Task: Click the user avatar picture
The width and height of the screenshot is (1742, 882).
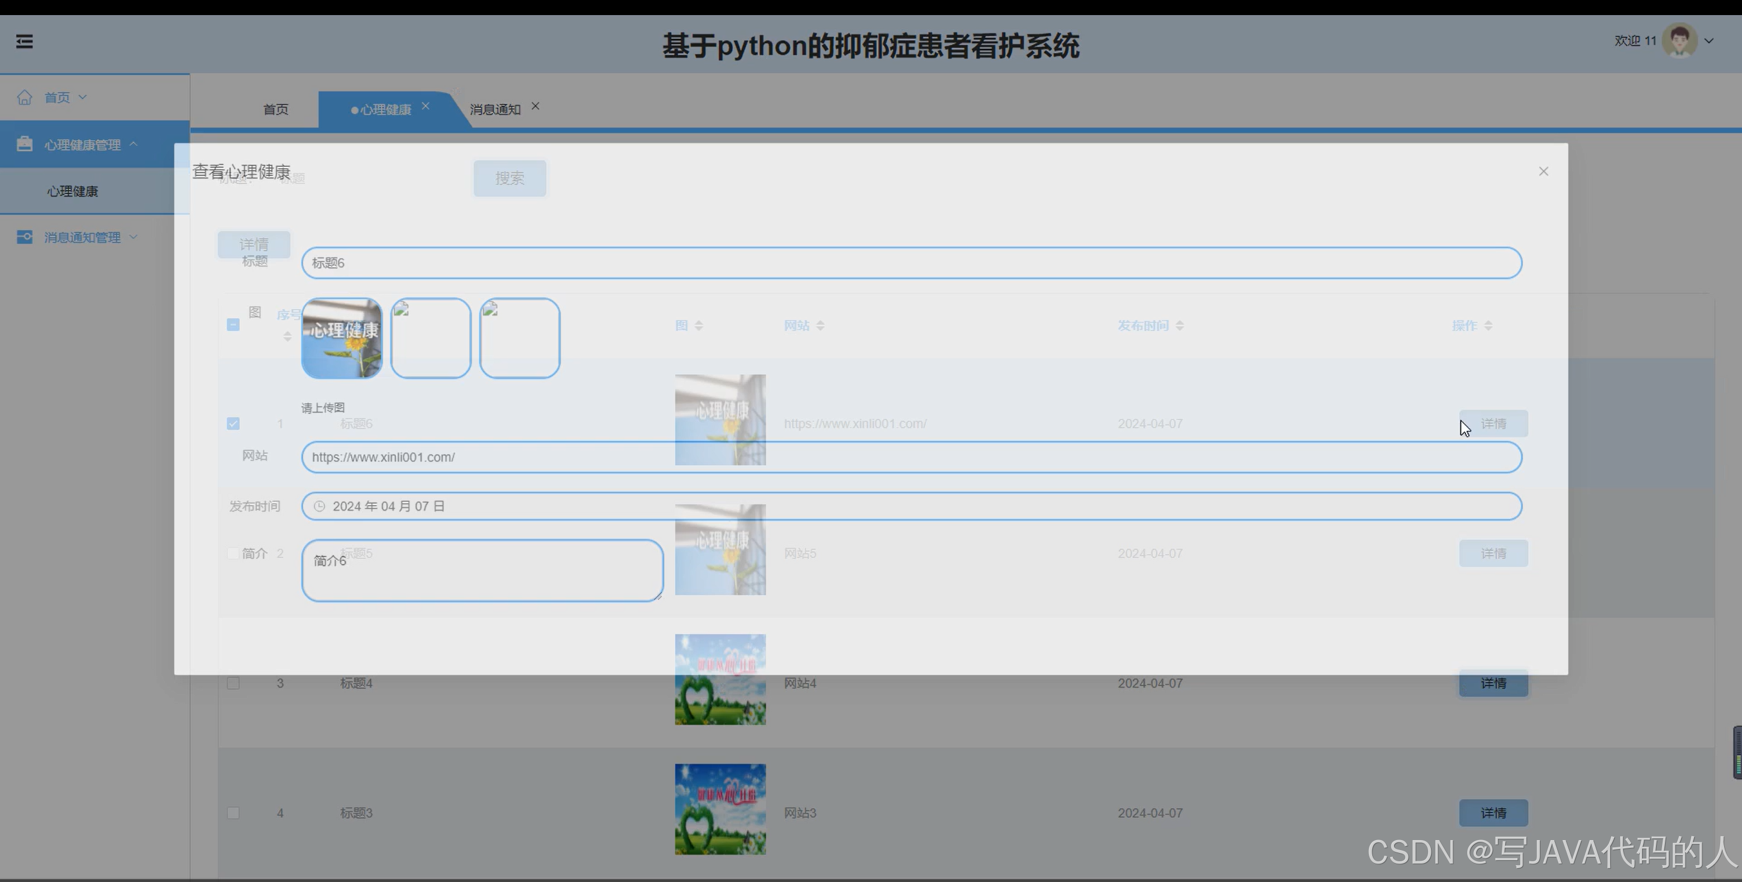Action: (1679, 41)
